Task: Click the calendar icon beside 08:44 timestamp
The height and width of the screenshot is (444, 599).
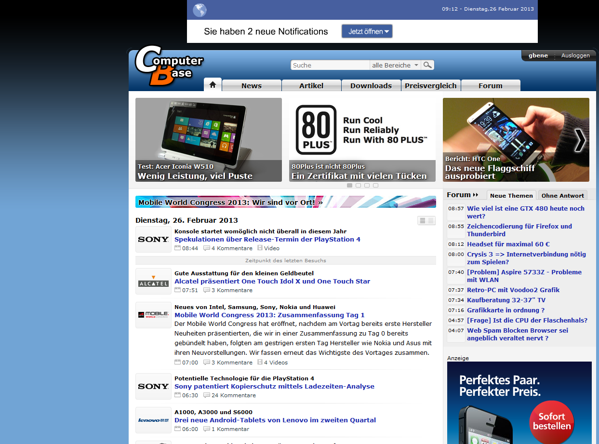Action: pyautogui.click(x=177, y=248)
